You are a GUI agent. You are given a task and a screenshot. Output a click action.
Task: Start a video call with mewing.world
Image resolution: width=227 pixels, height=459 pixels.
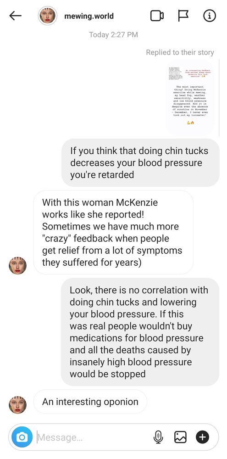[x=157, y=16]
